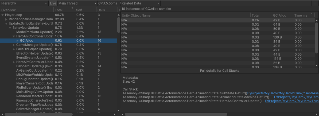The width and height of the screenshot is (319, 116).
Task: Expand the GameManager.Update() node
Action: (x=14, y=45)
